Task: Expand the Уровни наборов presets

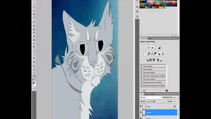Action: (x=142, y=66)
